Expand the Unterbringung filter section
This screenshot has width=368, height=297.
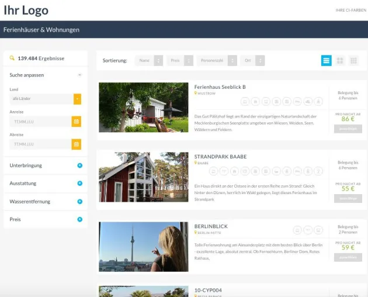click(80, 165)
